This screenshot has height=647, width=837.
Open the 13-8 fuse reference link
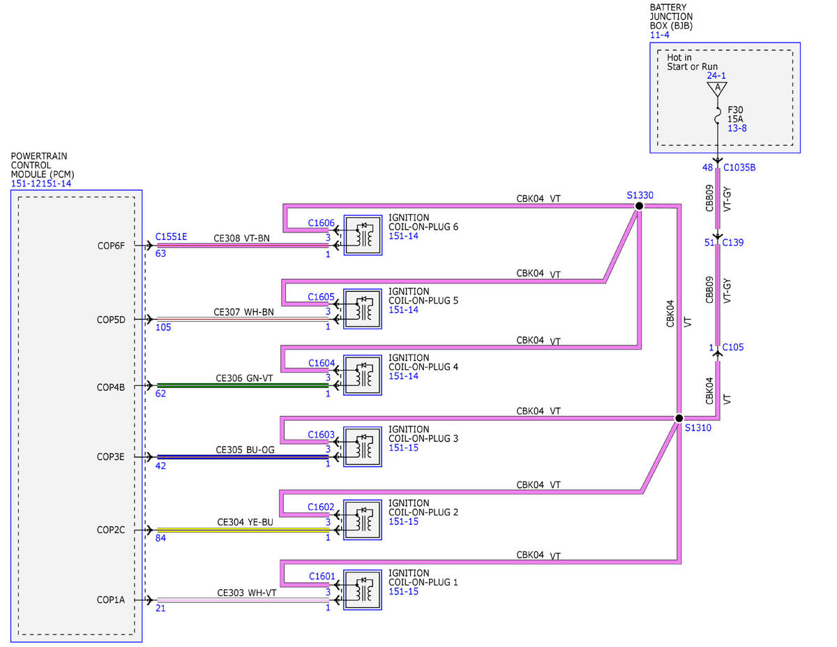(737, 129)
